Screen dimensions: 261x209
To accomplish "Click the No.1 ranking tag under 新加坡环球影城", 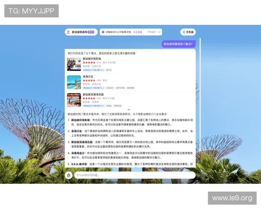I will 94,70.
